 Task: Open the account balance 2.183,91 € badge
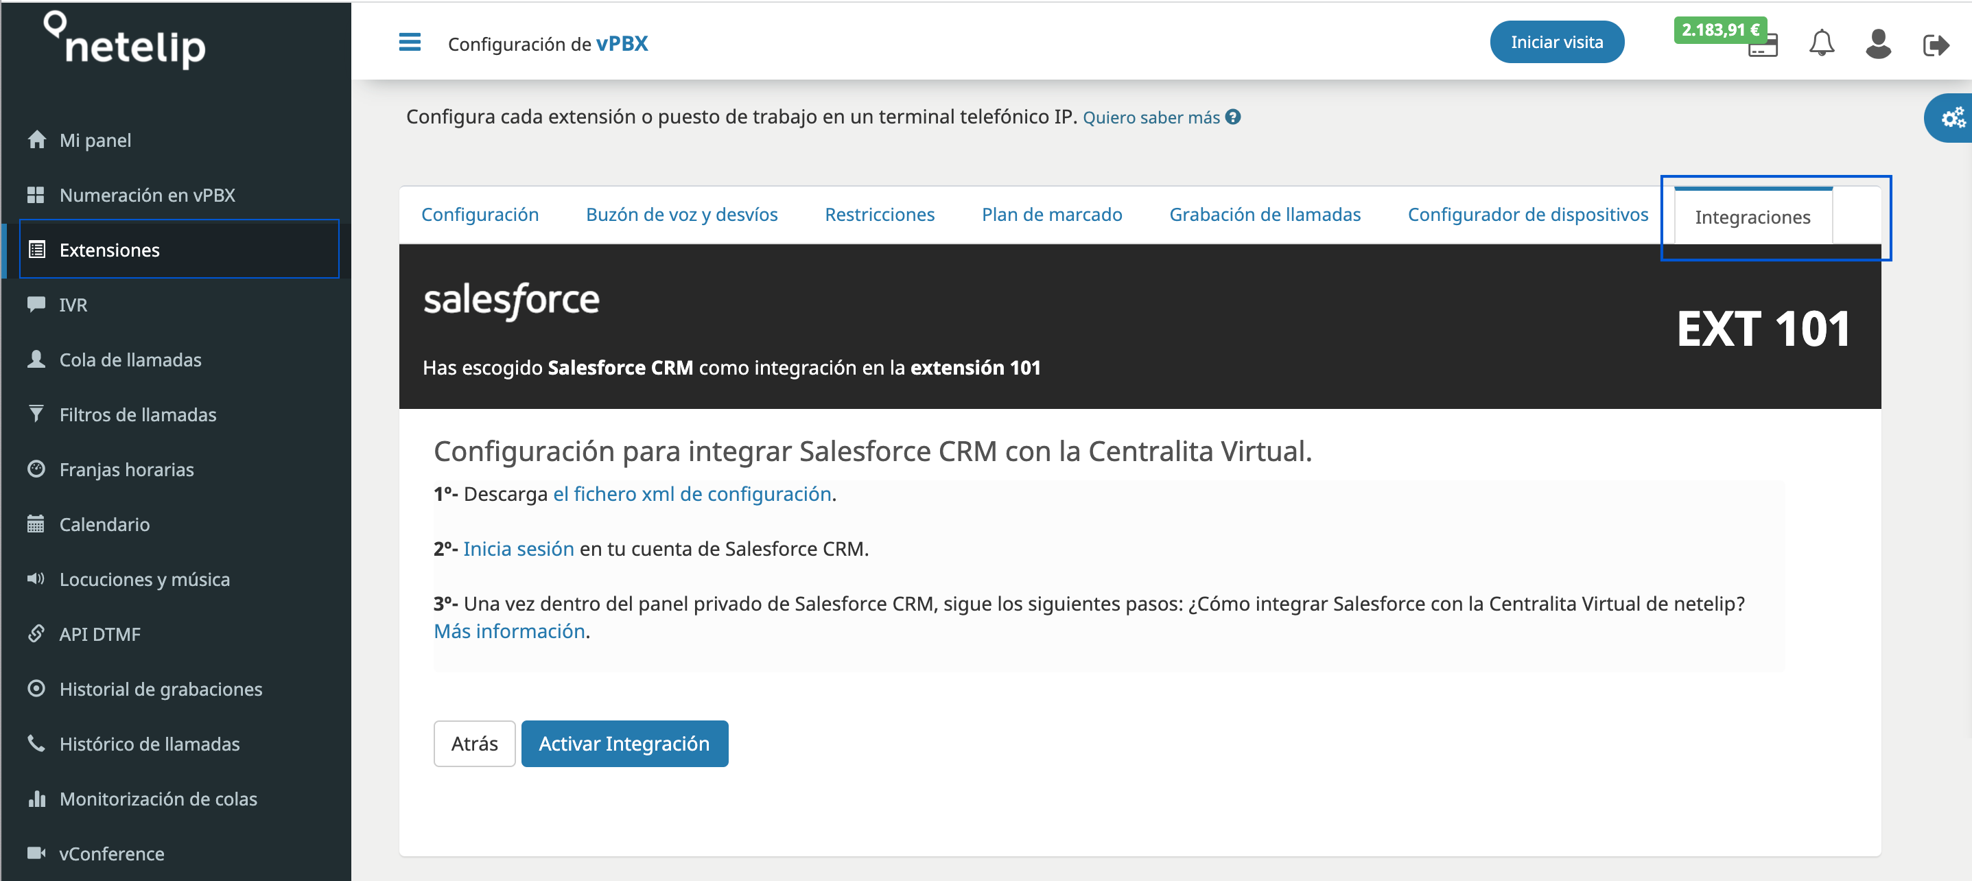[1719, 30]
